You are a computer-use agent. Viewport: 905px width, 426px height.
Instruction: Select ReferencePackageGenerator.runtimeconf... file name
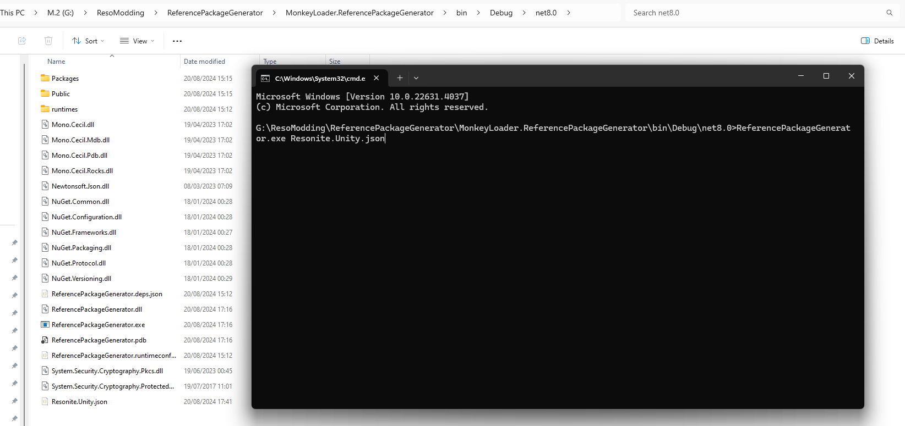click(x=114, y=356)
